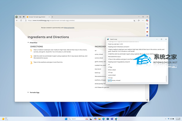
Task: Open Edge sidebar search icon
Action: point(147,24)
